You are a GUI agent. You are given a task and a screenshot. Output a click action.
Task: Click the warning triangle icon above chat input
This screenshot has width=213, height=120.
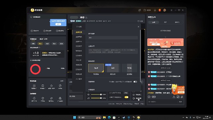(174, 97)
